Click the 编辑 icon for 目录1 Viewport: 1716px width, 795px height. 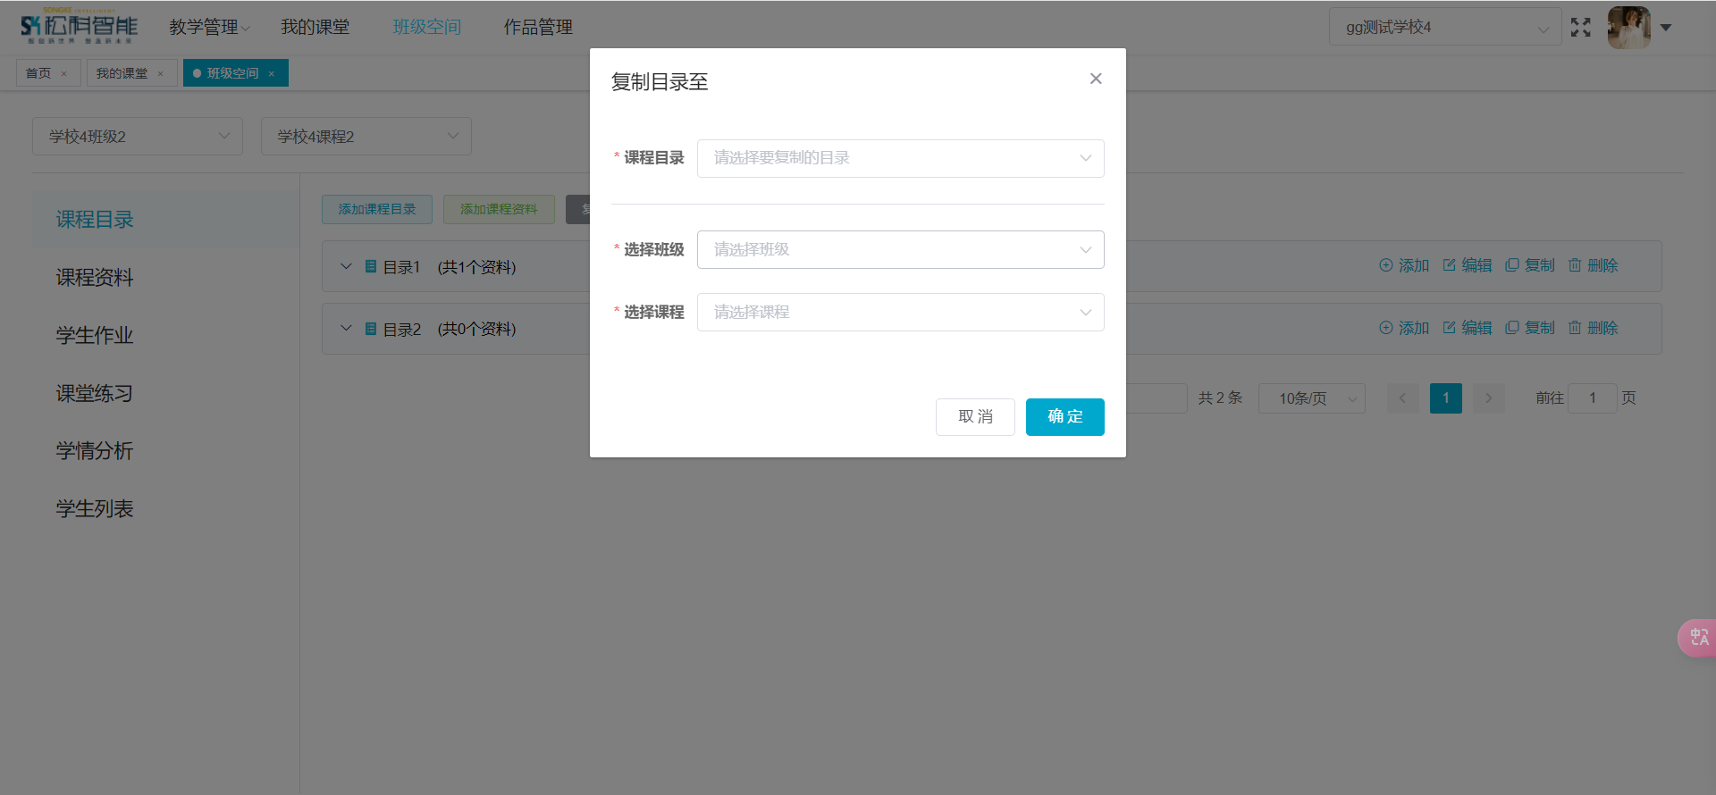[x=1450, y=265]
